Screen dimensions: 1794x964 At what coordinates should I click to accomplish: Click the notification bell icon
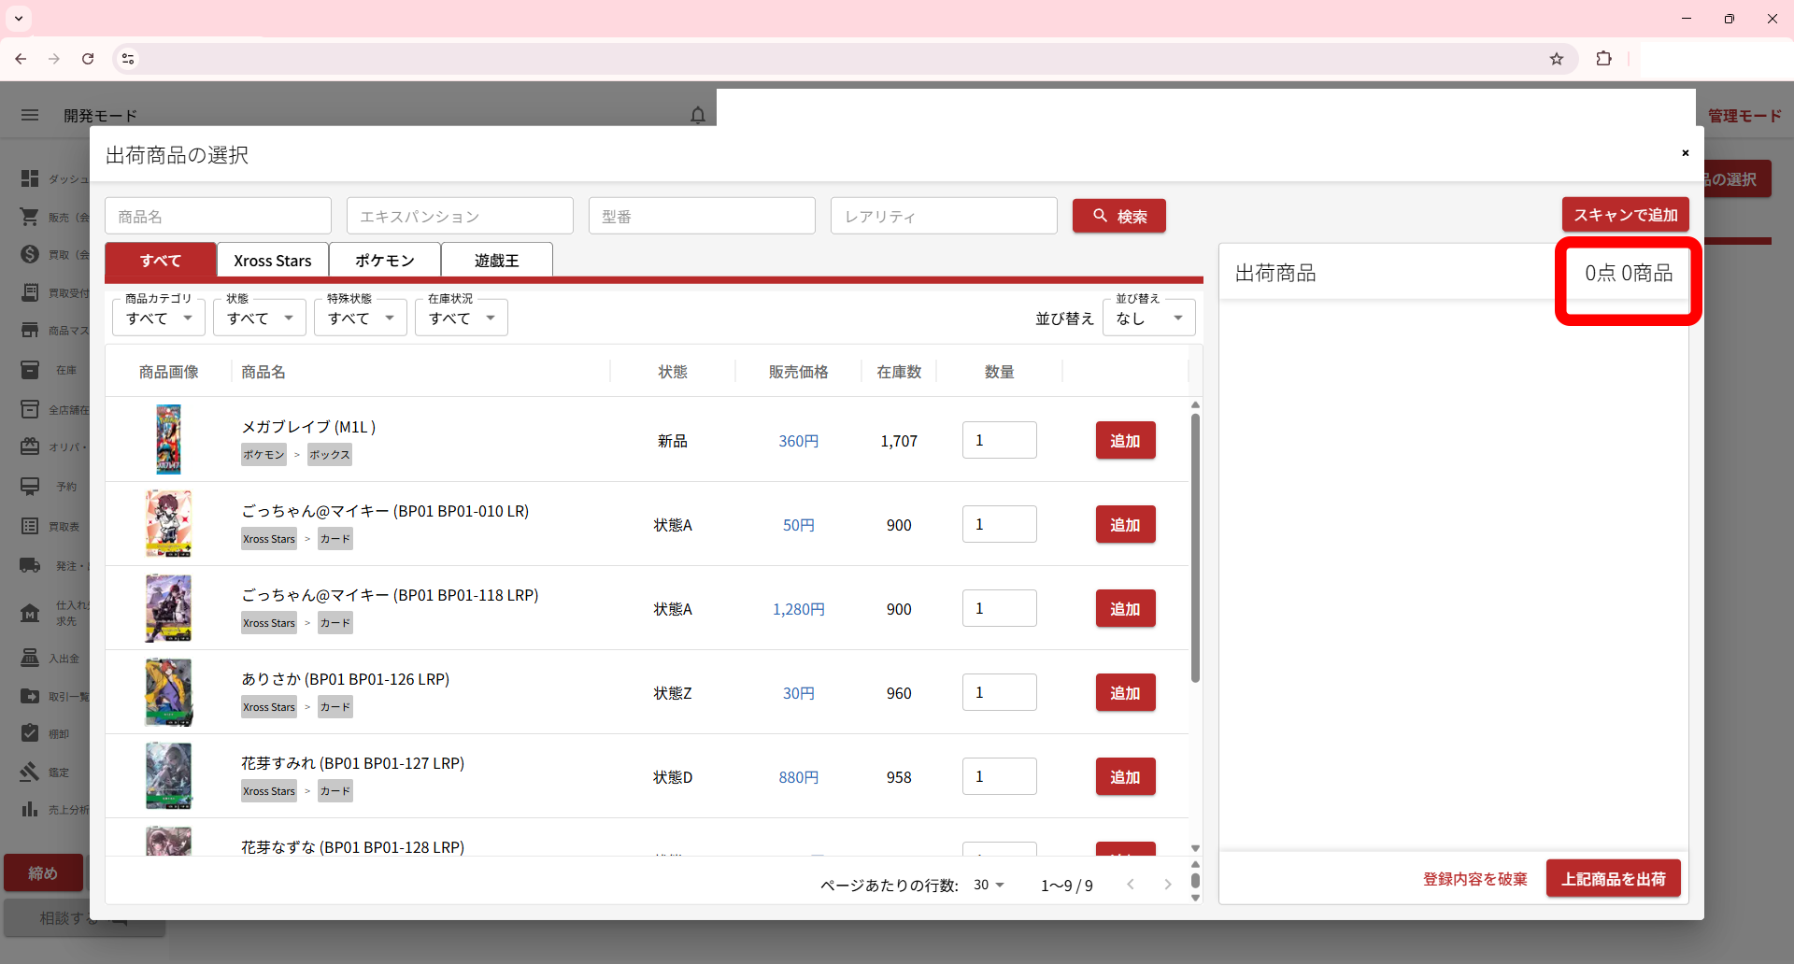pyautogui.click(x=697, y=115)
